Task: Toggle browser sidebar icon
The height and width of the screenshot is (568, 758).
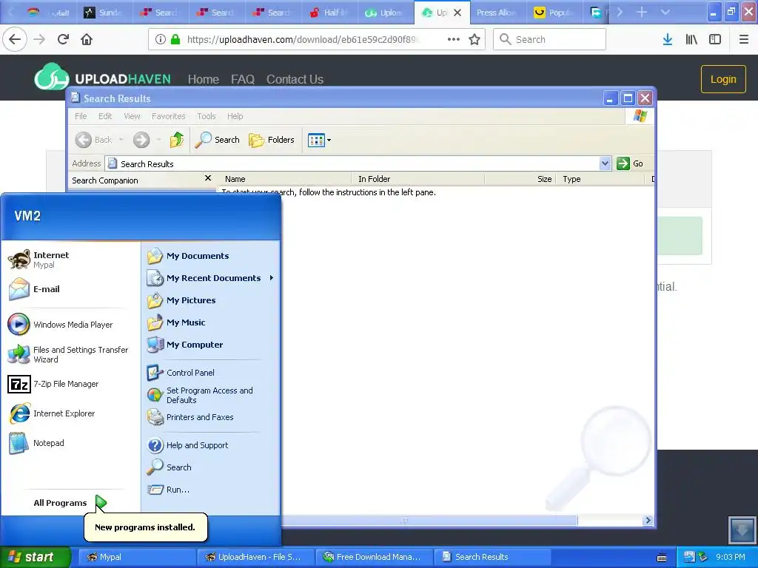Action: click(x=715, y=40)
